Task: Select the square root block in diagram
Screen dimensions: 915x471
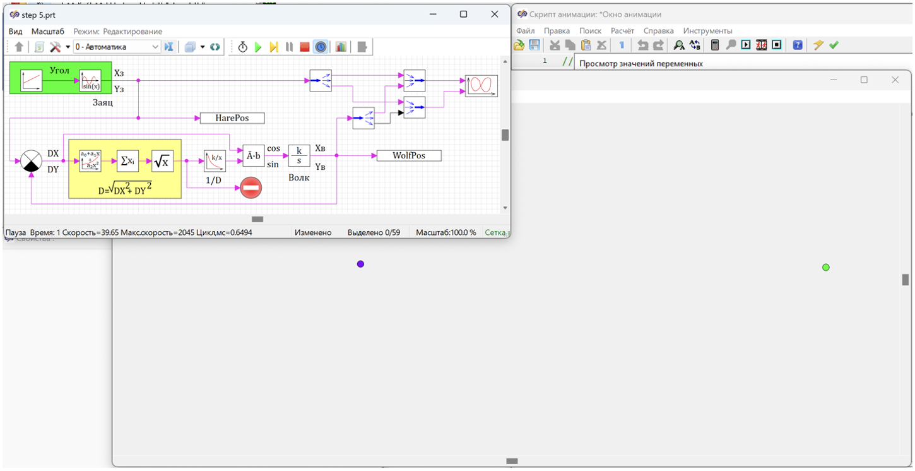Action: coord(162,162)
